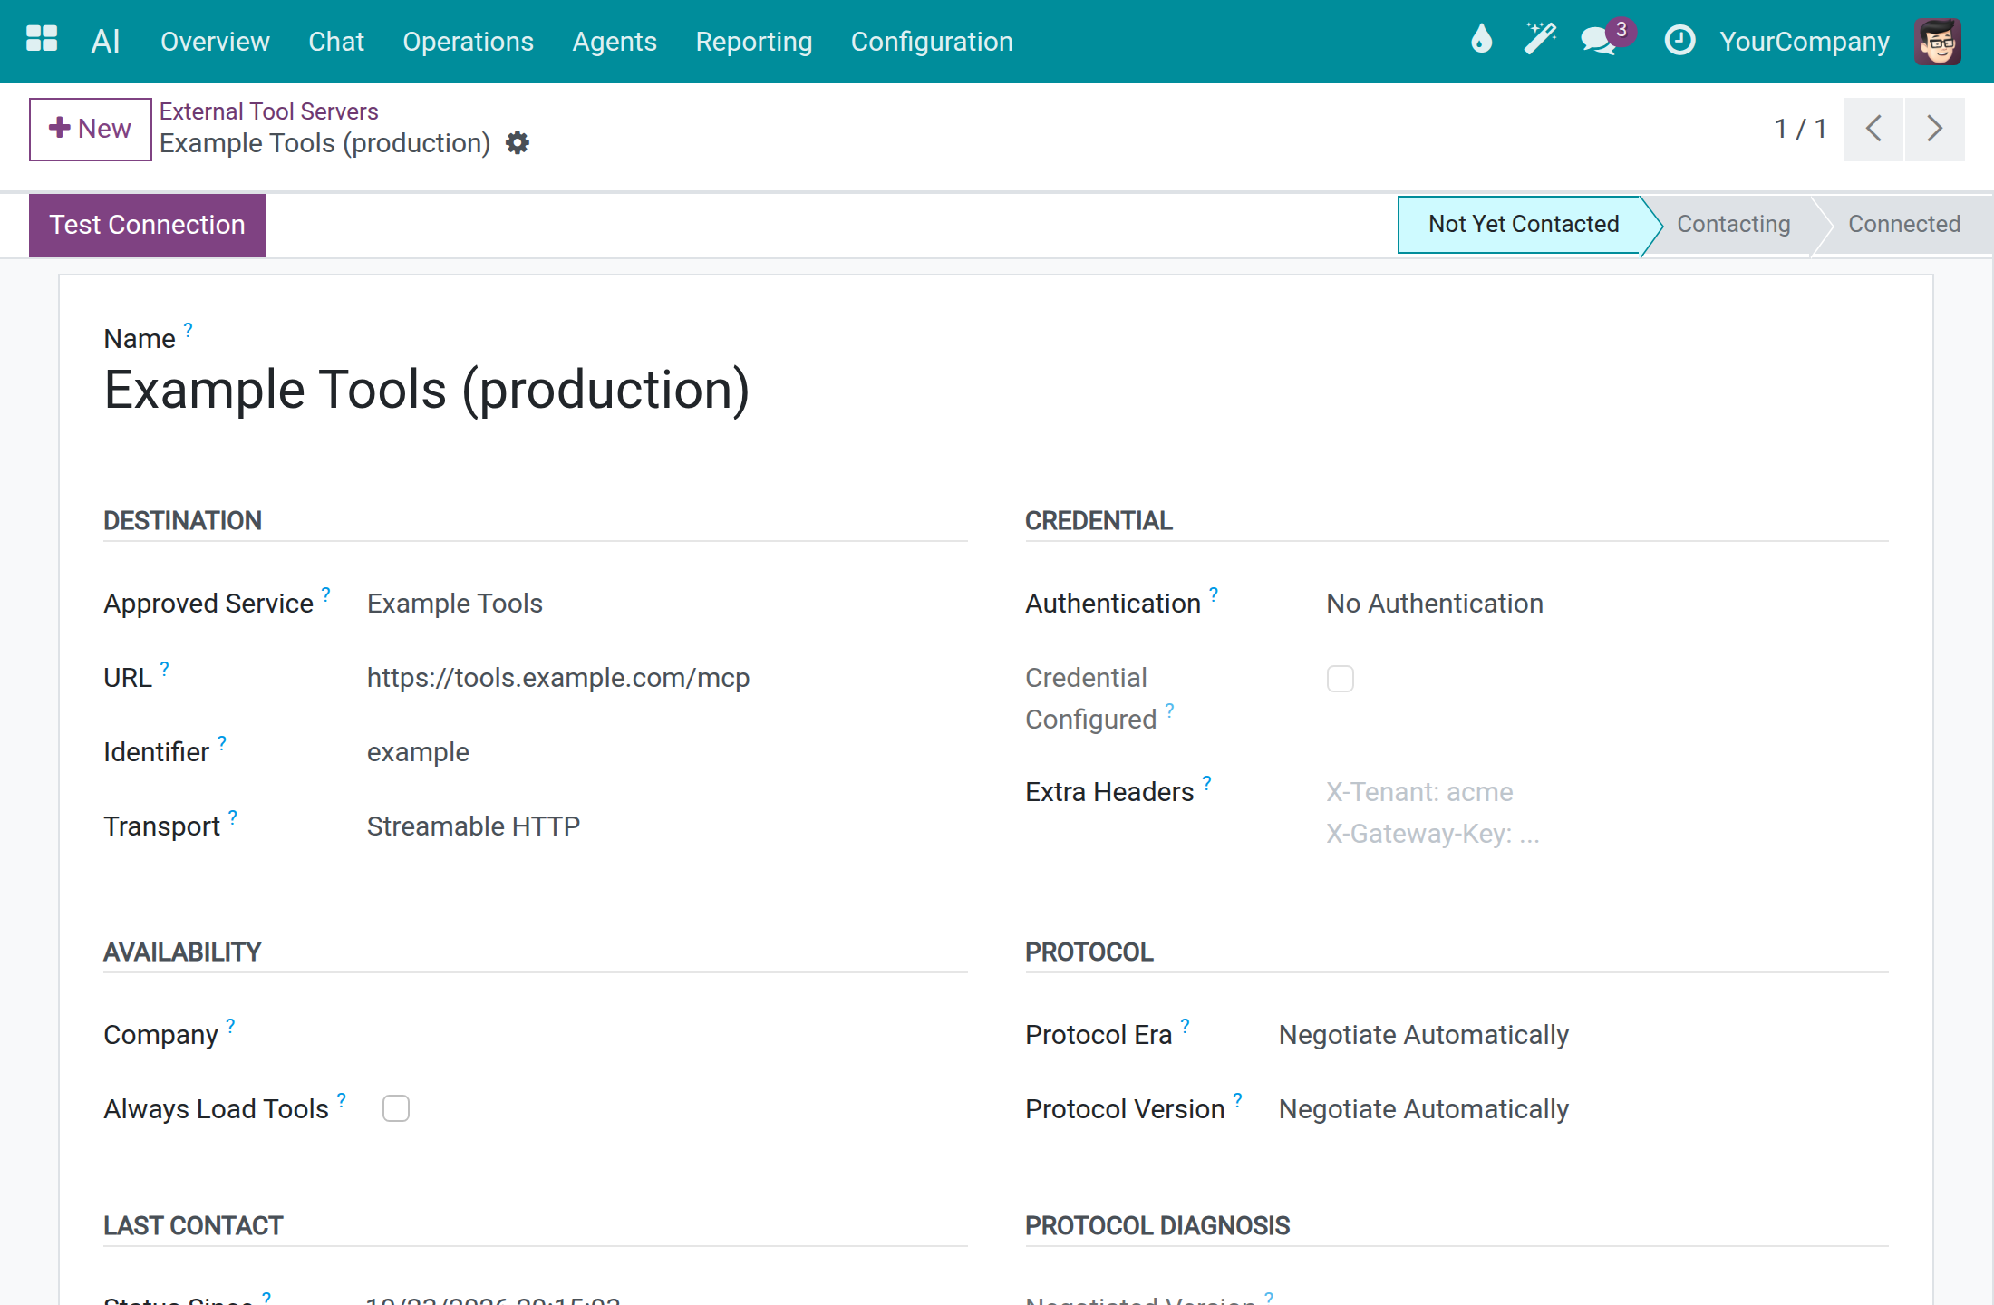The width and height of the screenshot is (1994, 1305).
Task: Open the Agents menu
Action: coord(615,42)
